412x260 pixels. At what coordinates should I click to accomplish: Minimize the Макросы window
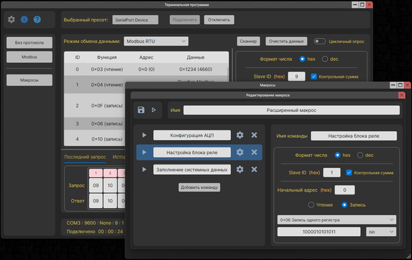[x=393, y=85]
